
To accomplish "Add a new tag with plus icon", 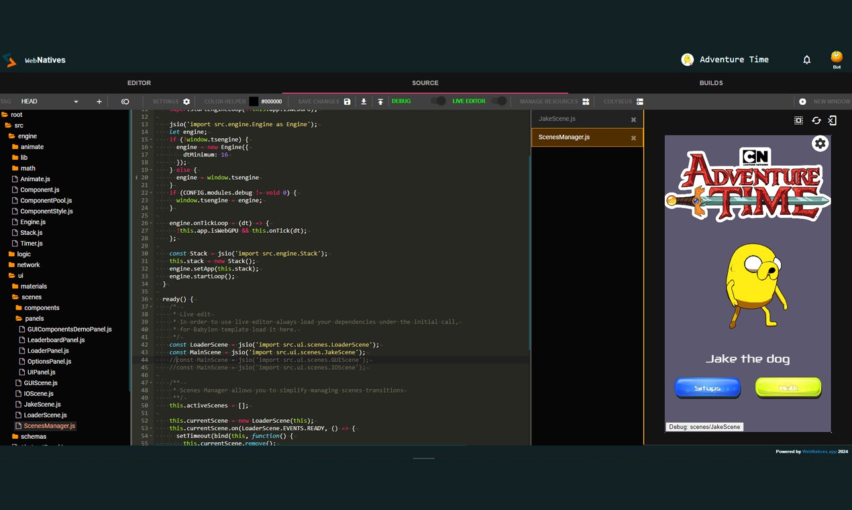I will tap(99, 101).
